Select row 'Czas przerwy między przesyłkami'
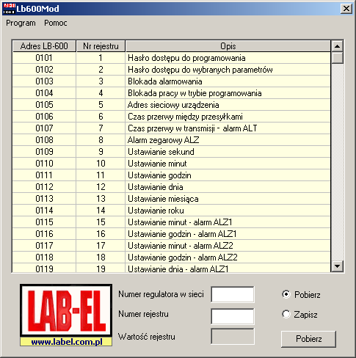This screenshot has width=356, height=358. [x=171, y=117]
